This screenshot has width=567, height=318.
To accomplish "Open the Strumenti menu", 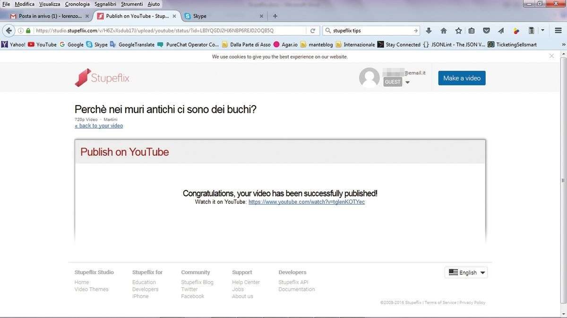I will point(132,4).
